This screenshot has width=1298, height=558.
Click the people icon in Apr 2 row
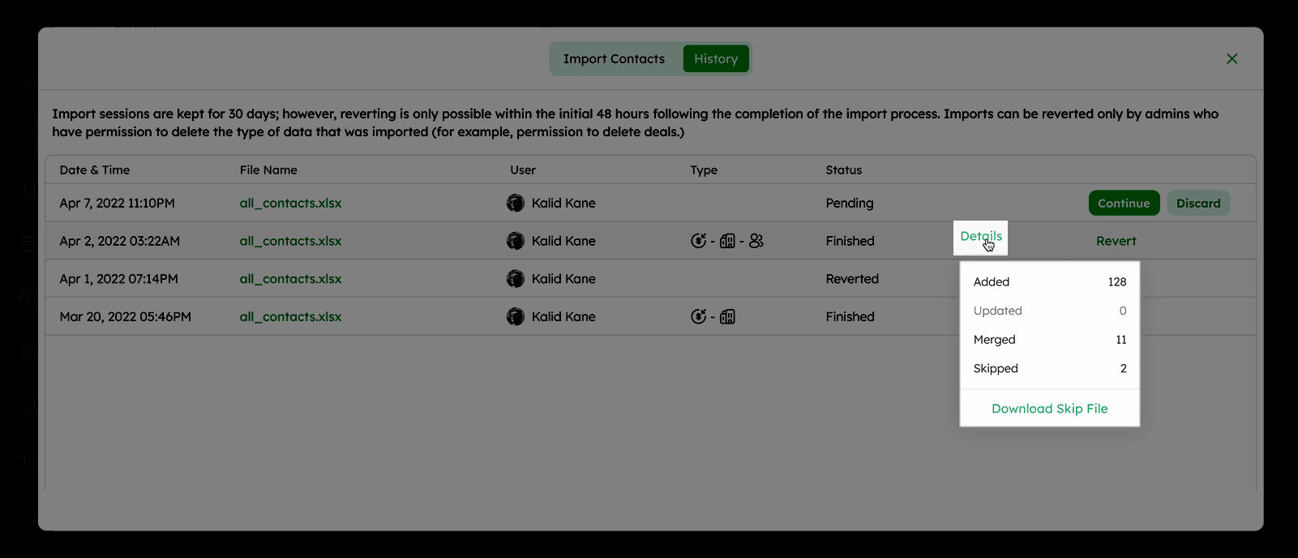(x=756, y=241)
